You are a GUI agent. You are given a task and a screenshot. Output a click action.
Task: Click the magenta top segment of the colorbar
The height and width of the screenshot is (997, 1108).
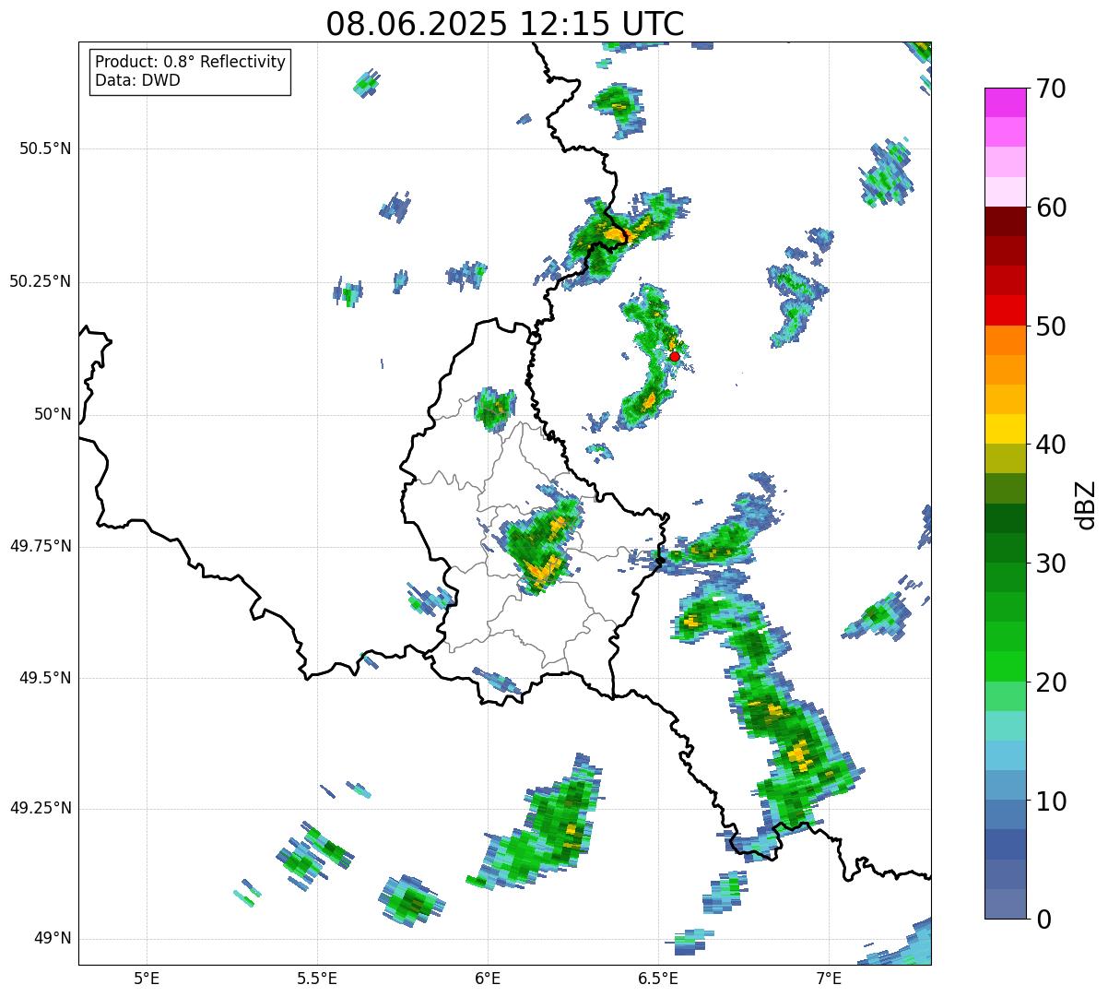tap(1006, 102)
